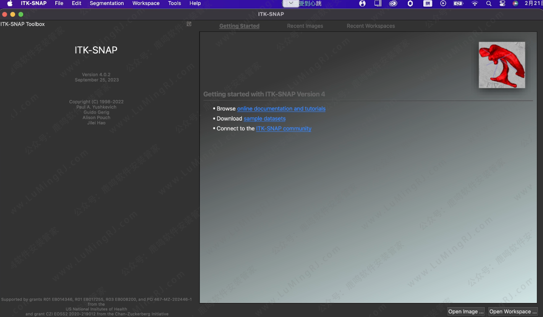The height and width of the screenshot is (317, 543).
Task: Open the Segmentation menu
Action: point(107,4)
